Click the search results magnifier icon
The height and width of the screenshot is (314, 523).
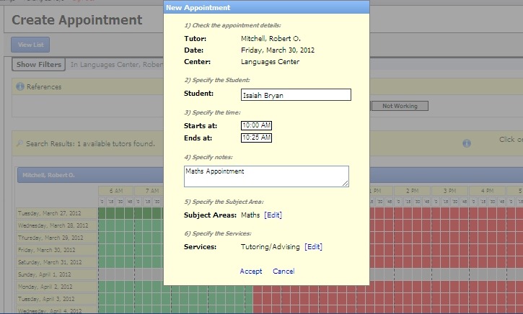point(19,143)
